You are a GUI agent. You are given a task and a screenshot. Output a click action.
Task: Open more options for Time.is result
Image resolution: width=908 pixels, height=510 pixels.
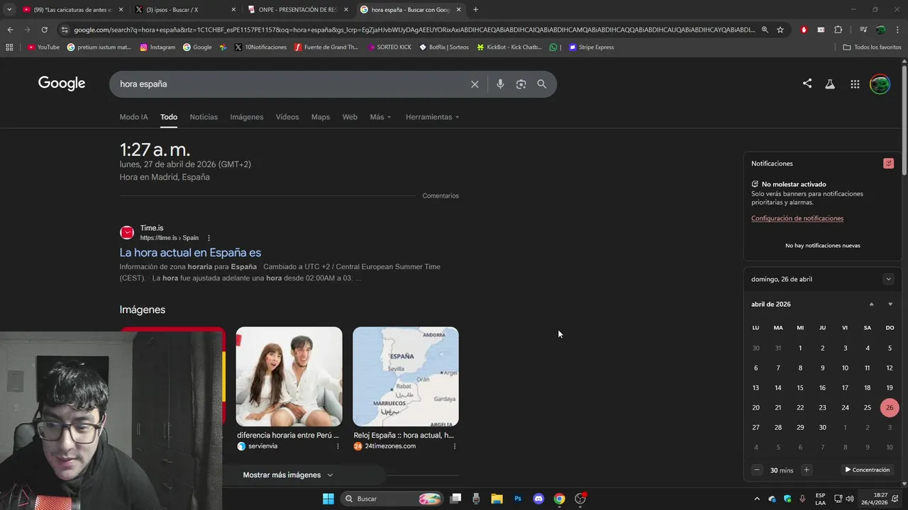click(x=209, y=238)
